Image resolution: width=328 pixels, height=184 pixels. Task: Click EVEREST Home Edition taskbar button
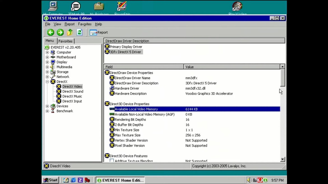pyautogui.click(x=121, y=180)
